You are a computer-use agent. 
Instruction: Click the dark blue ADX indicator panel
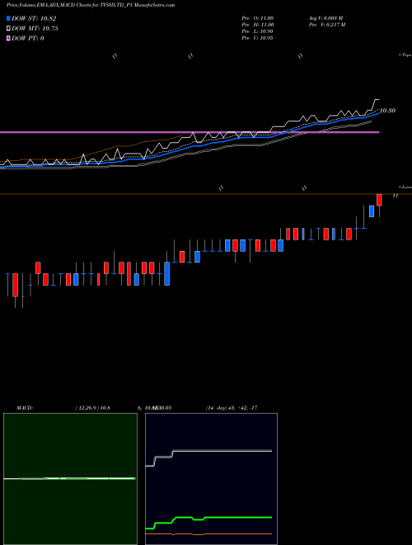(211, 479)
